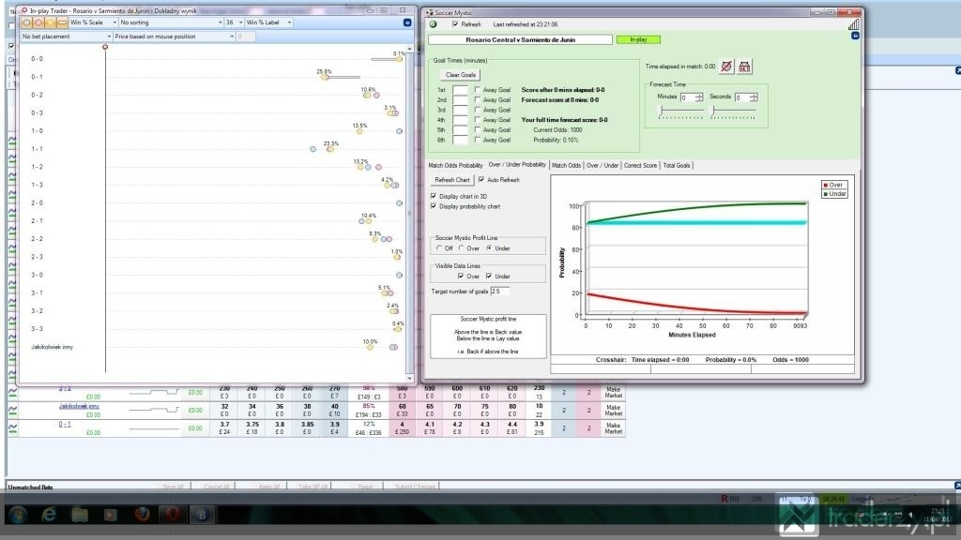Click Make Market for Jakikolwiek inny row
This screenshot has width=961, height=540.
[614, 411]
